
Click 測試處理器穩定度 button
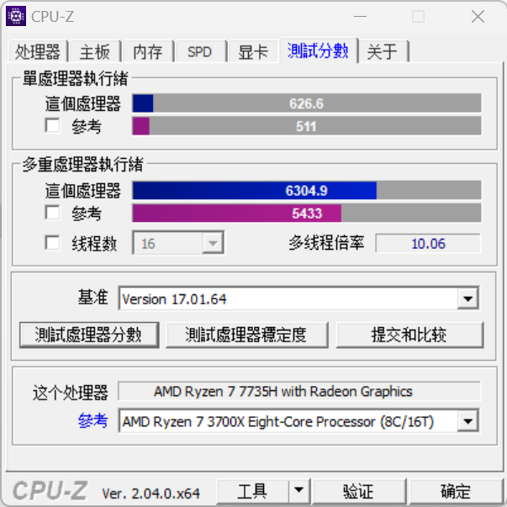pyautogui.click(x=247, y=335)
